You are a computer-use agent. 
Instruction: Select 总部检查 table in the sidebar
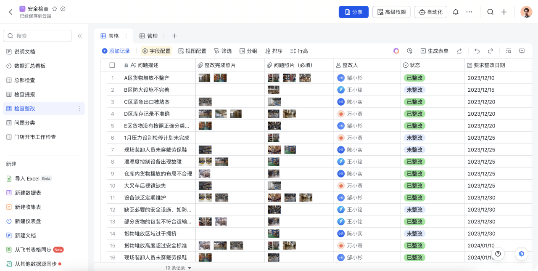pyautogui.click(x=44, y=80)
